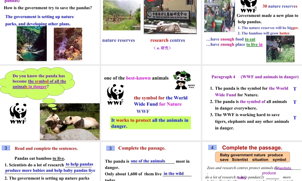Click the green highlighted 'It works to protect' box
This screenshot has width=302, height=181.
(x=150, y=123)
